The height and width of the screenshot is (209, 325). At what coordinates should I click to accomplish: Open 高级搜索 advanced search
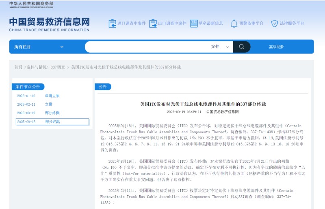coord(276,47)
